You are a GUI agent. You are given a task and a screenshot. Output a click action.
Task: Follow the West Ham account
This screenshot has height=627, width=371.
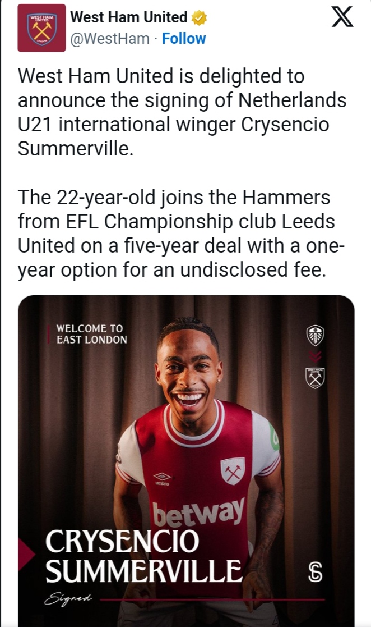click(184, 38)
